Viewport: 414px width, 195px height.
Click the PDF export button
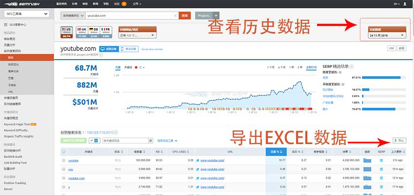click(x=392, y=49)
